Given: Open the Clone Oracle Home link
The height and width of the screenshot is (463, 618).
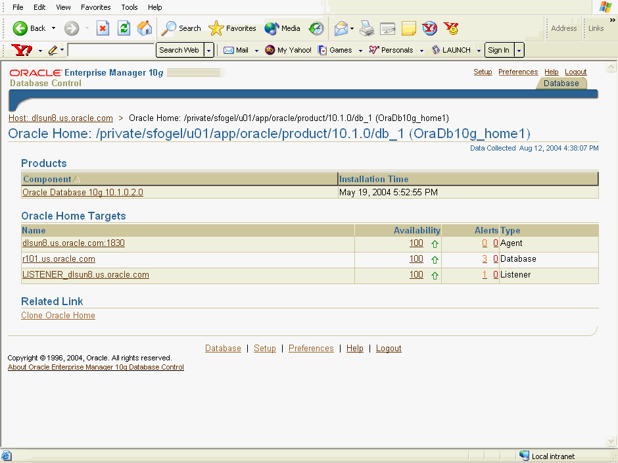Looking at the screenshot, I should coord(58,316).
